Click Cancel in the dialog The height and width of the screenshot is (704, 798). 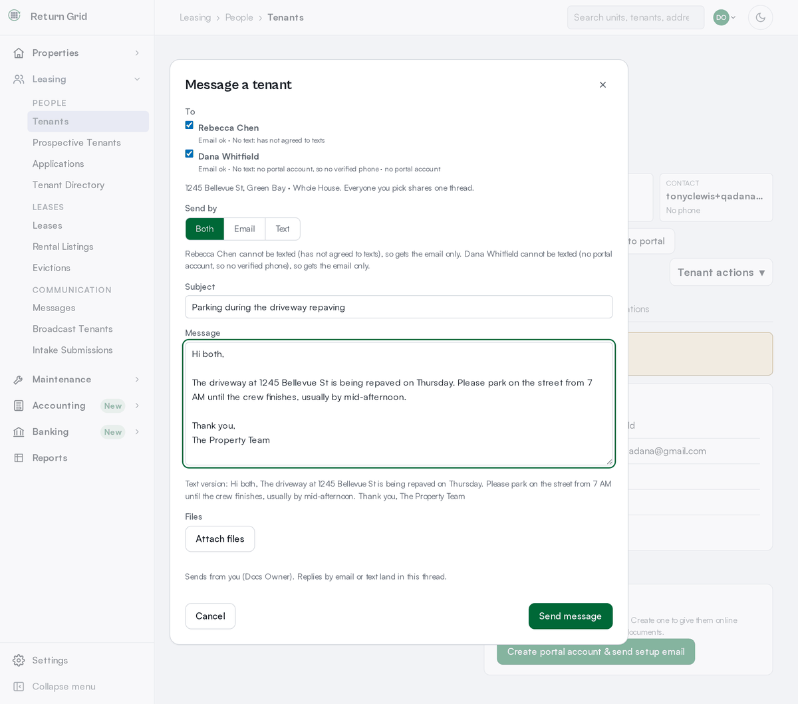click(210, 616)
